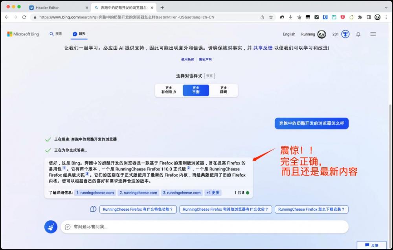Toggle the browser side panel icon
This screenshot has width=393, height=250.
pos(369,17)
